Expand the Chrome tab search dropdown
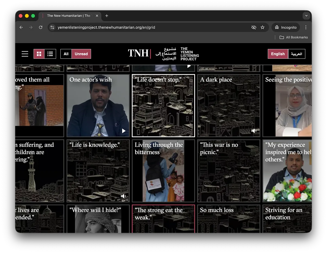 [x=306, y=16]
